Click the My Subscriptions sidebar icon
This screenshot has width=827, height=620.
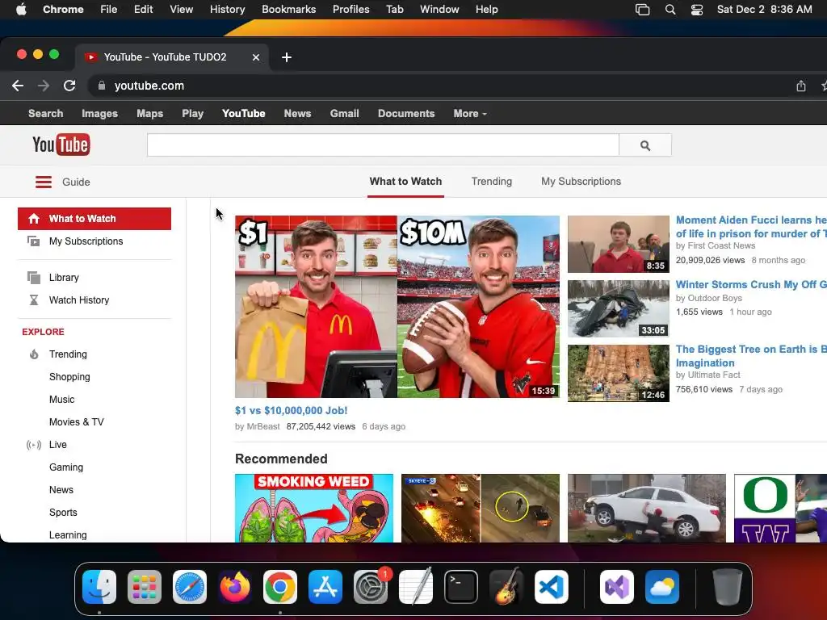33,241
